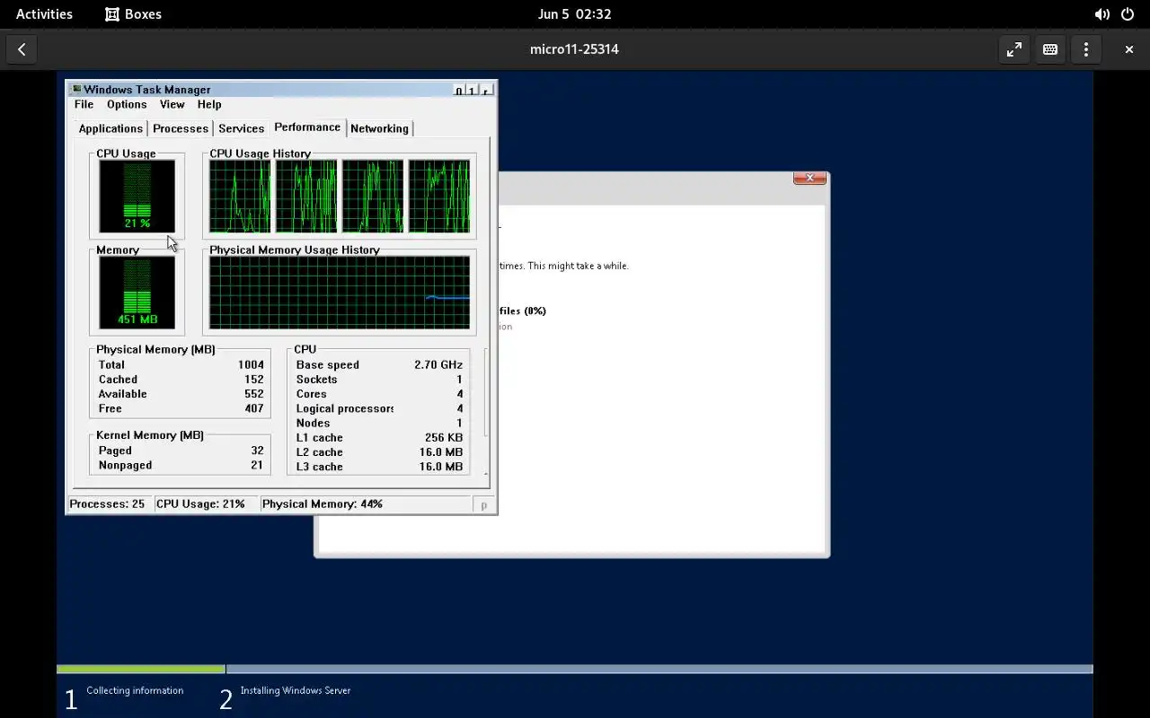This screenshot has height=718, width=1150.
Task: Switch to the Applications tab
Action: [111, 128]
